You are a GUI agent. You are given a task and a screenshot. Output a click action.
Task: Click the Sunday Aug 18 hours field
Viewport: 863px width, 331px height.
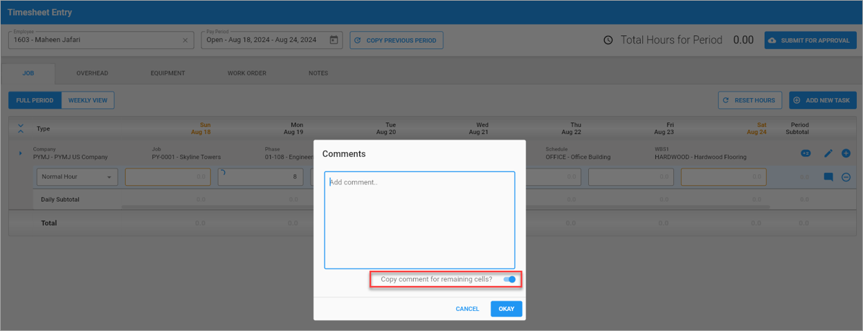(167, 177)
